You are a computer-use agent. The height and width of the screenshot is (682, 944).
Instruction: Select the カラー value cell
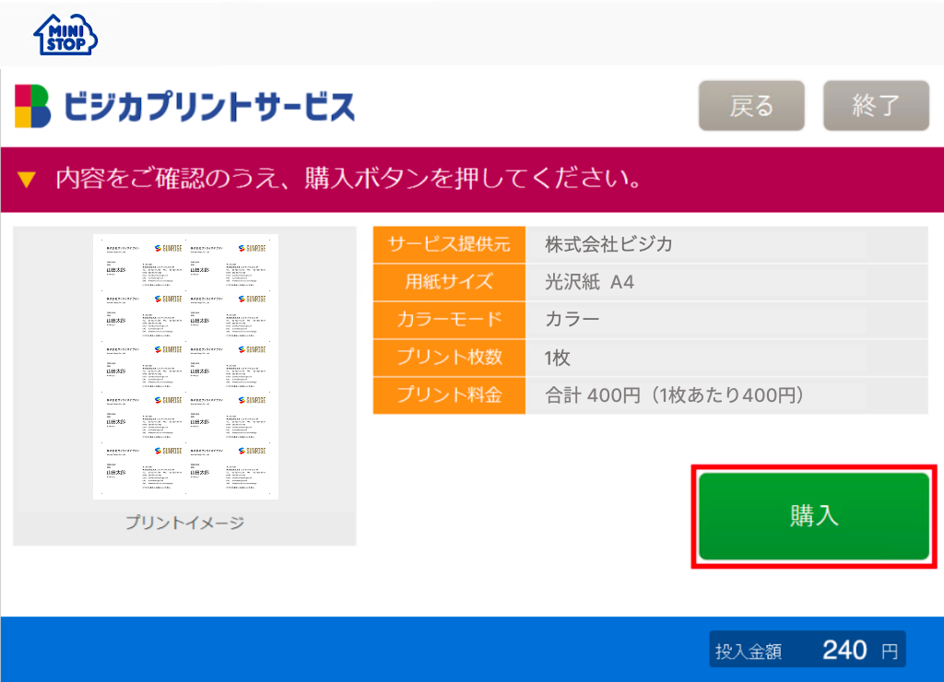726,320
